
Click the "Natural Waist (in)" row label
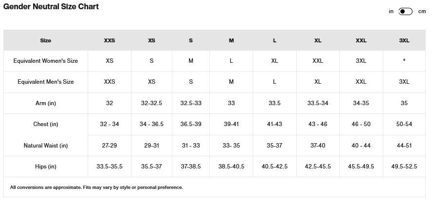(46, 146)
